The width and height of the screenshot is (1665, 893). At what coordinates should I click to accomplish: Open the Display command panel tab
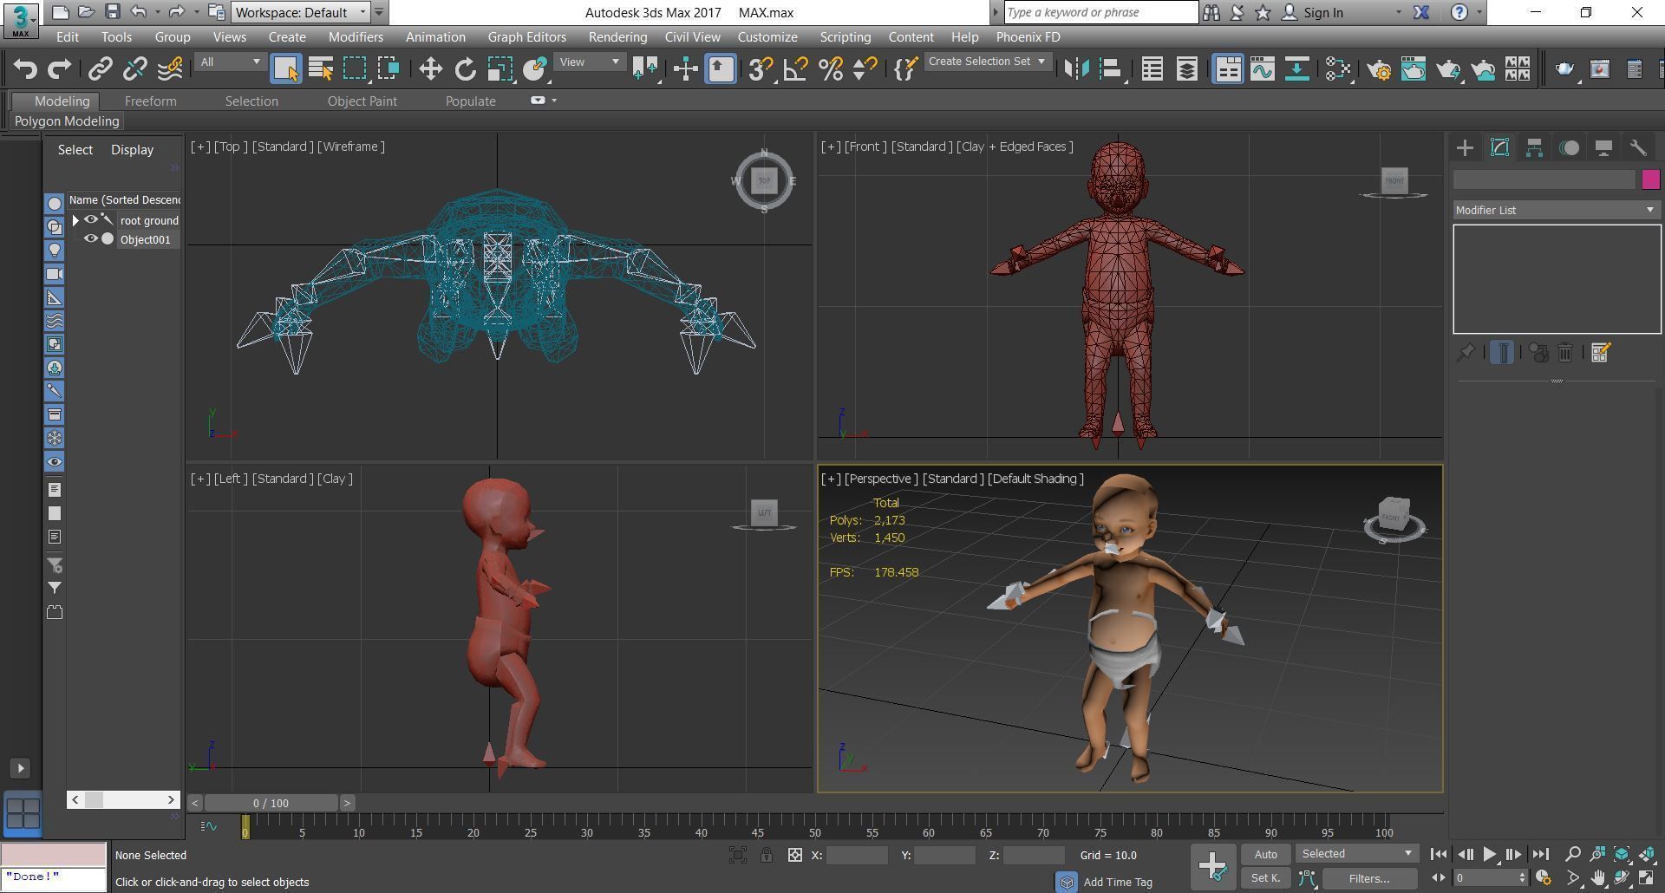pyautogui.click(x=1603, y=147)
